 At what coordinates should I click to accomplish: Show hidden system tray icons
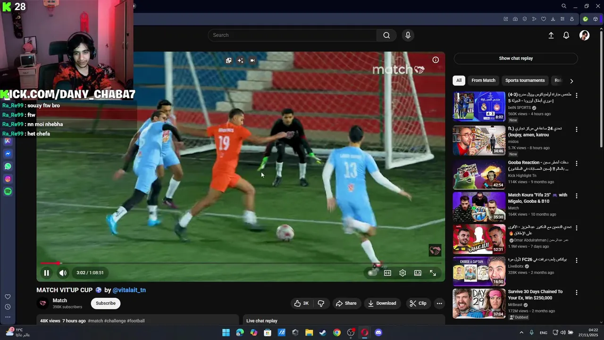pos(521,332)
